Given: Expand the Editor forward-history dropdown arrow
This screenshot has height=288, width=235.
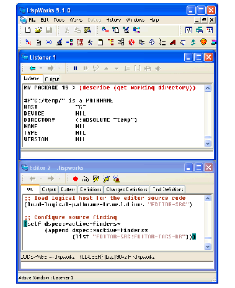Looking at the screenshot, I should [x=60, y=179].
